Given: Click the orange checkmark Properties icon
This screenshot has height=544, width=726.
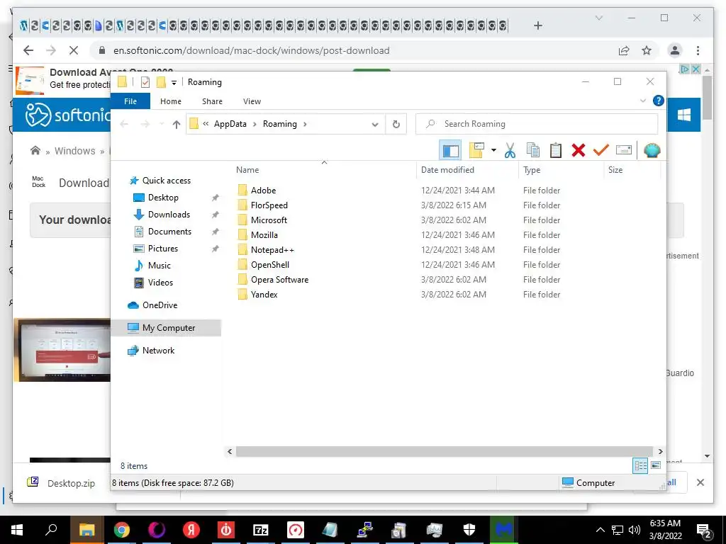Looking at the screenshot, I should coord(601,150).
